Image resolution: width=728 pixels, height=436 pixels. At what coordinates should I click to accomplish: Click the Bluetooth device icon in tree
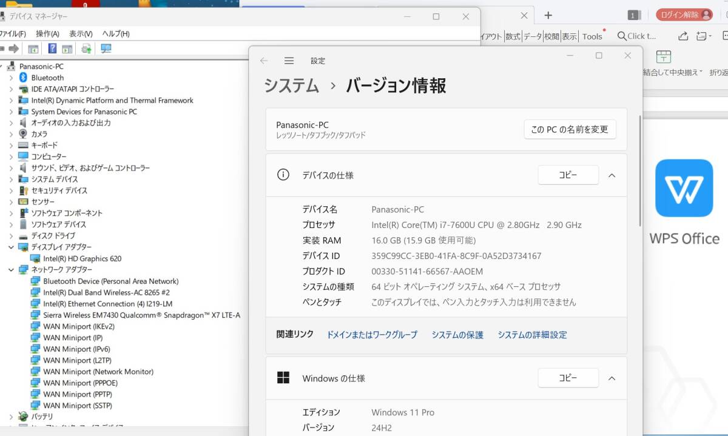pyautogui.click(x=24, y=78)
